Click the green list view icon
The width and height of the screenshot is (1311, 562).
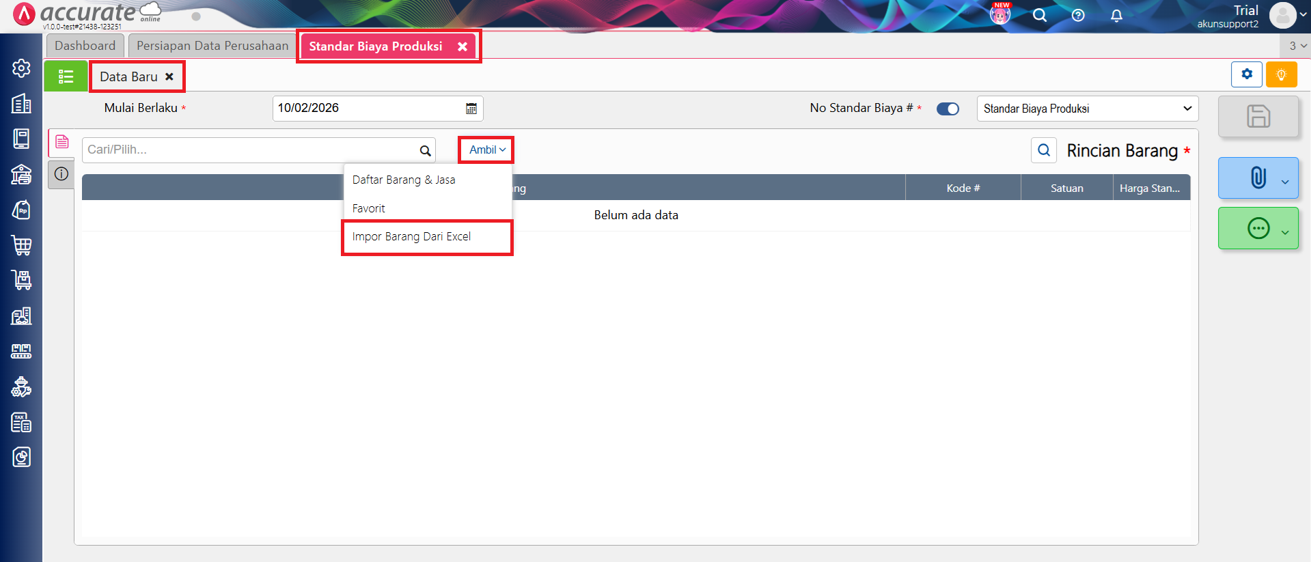pos(66,76)
